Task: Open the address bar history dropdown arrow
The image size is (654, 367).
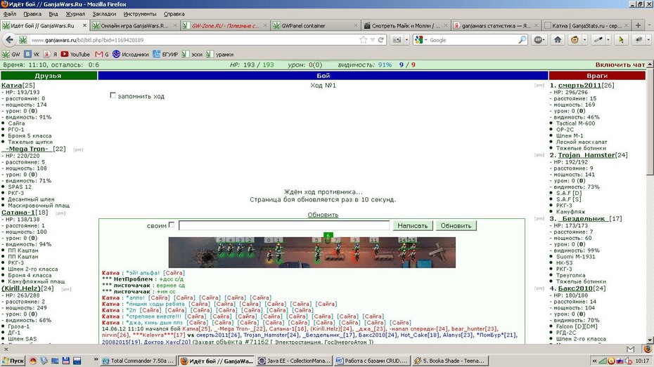Action: coord(373,40)
